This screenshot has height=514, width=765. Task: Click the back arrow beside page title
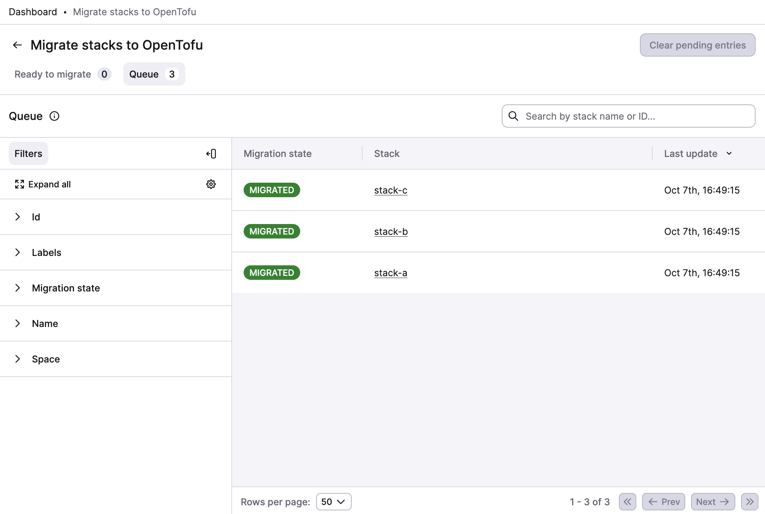[17, 45]
